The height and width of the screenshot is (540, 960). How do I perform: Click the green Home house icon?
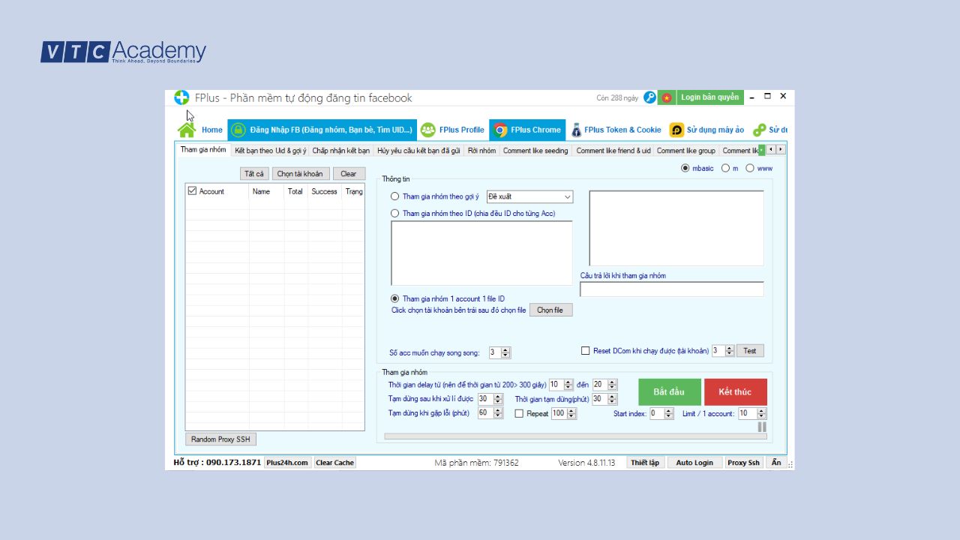187,130
